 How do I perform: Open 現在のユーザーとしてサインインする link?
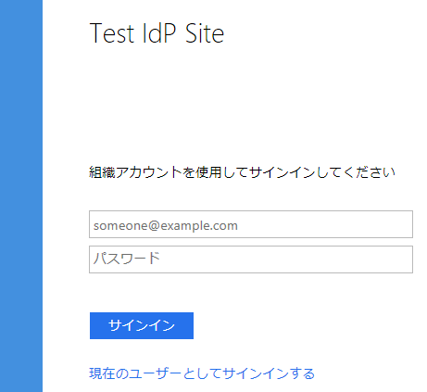pos(202,373)
